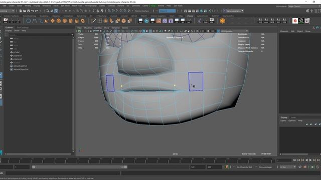This screenshot has height=180, width=321.
Task: Play animation forward
Action: pyautogui.click(x=310, y=160)
